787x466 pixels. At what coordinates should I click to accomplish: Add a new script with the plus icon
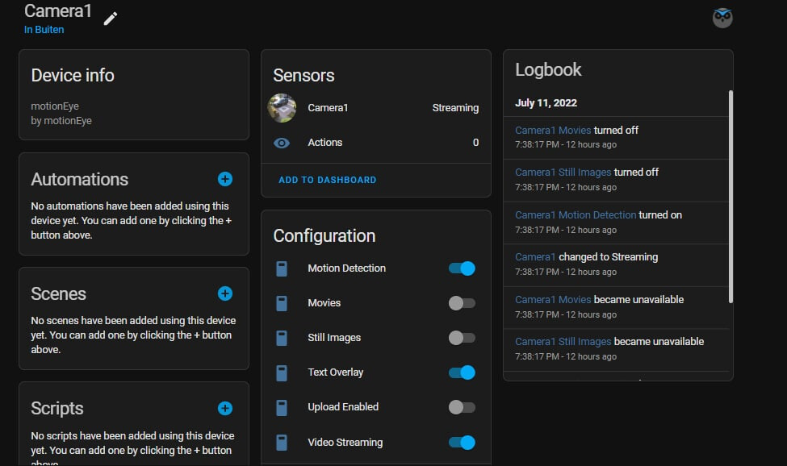225,408
